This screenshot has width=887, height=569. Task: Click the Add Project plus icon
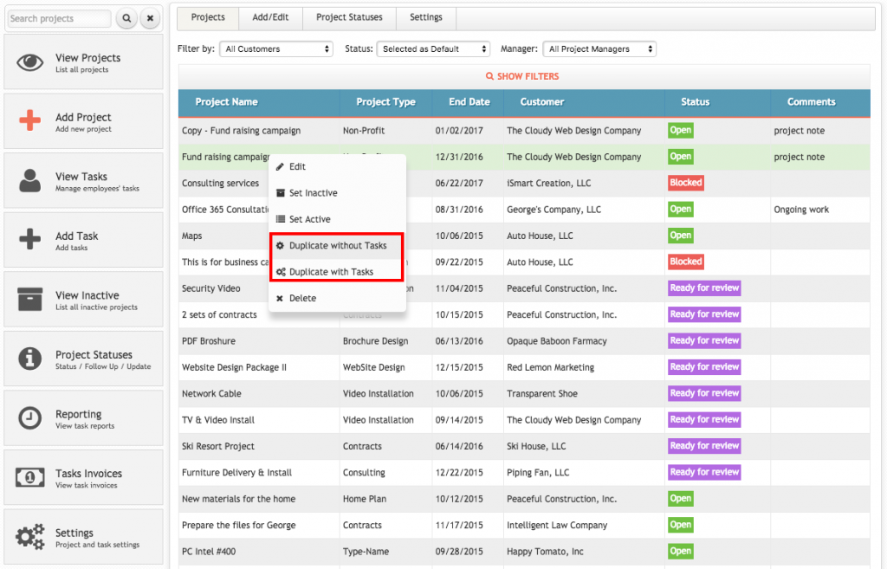coord(29,120)
